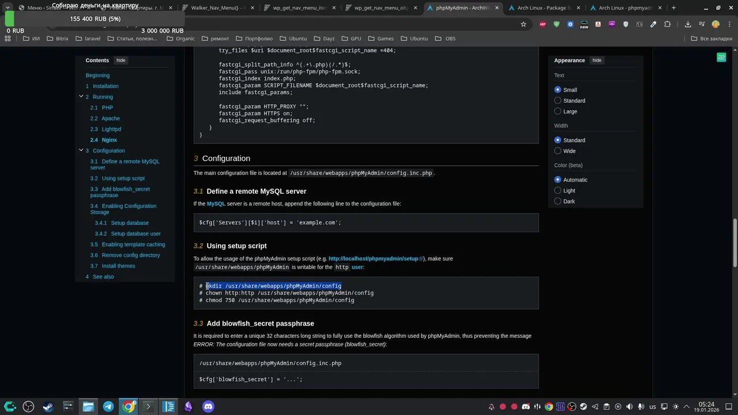Select Wide width option
The image size is (738, 415).
(558, 151)
